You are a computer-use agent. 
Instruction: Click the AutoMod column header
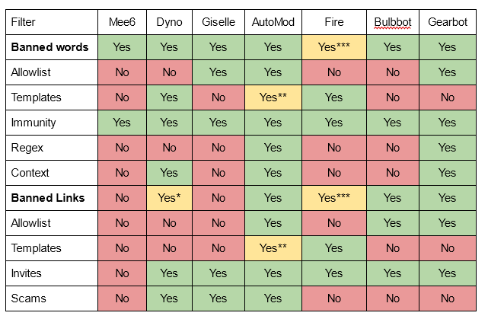[x=273, y=22]
